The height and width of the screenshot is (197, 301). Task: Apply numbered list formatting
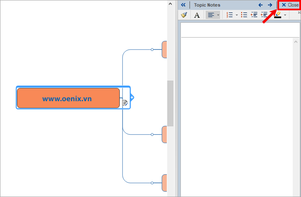click(230, 15)
